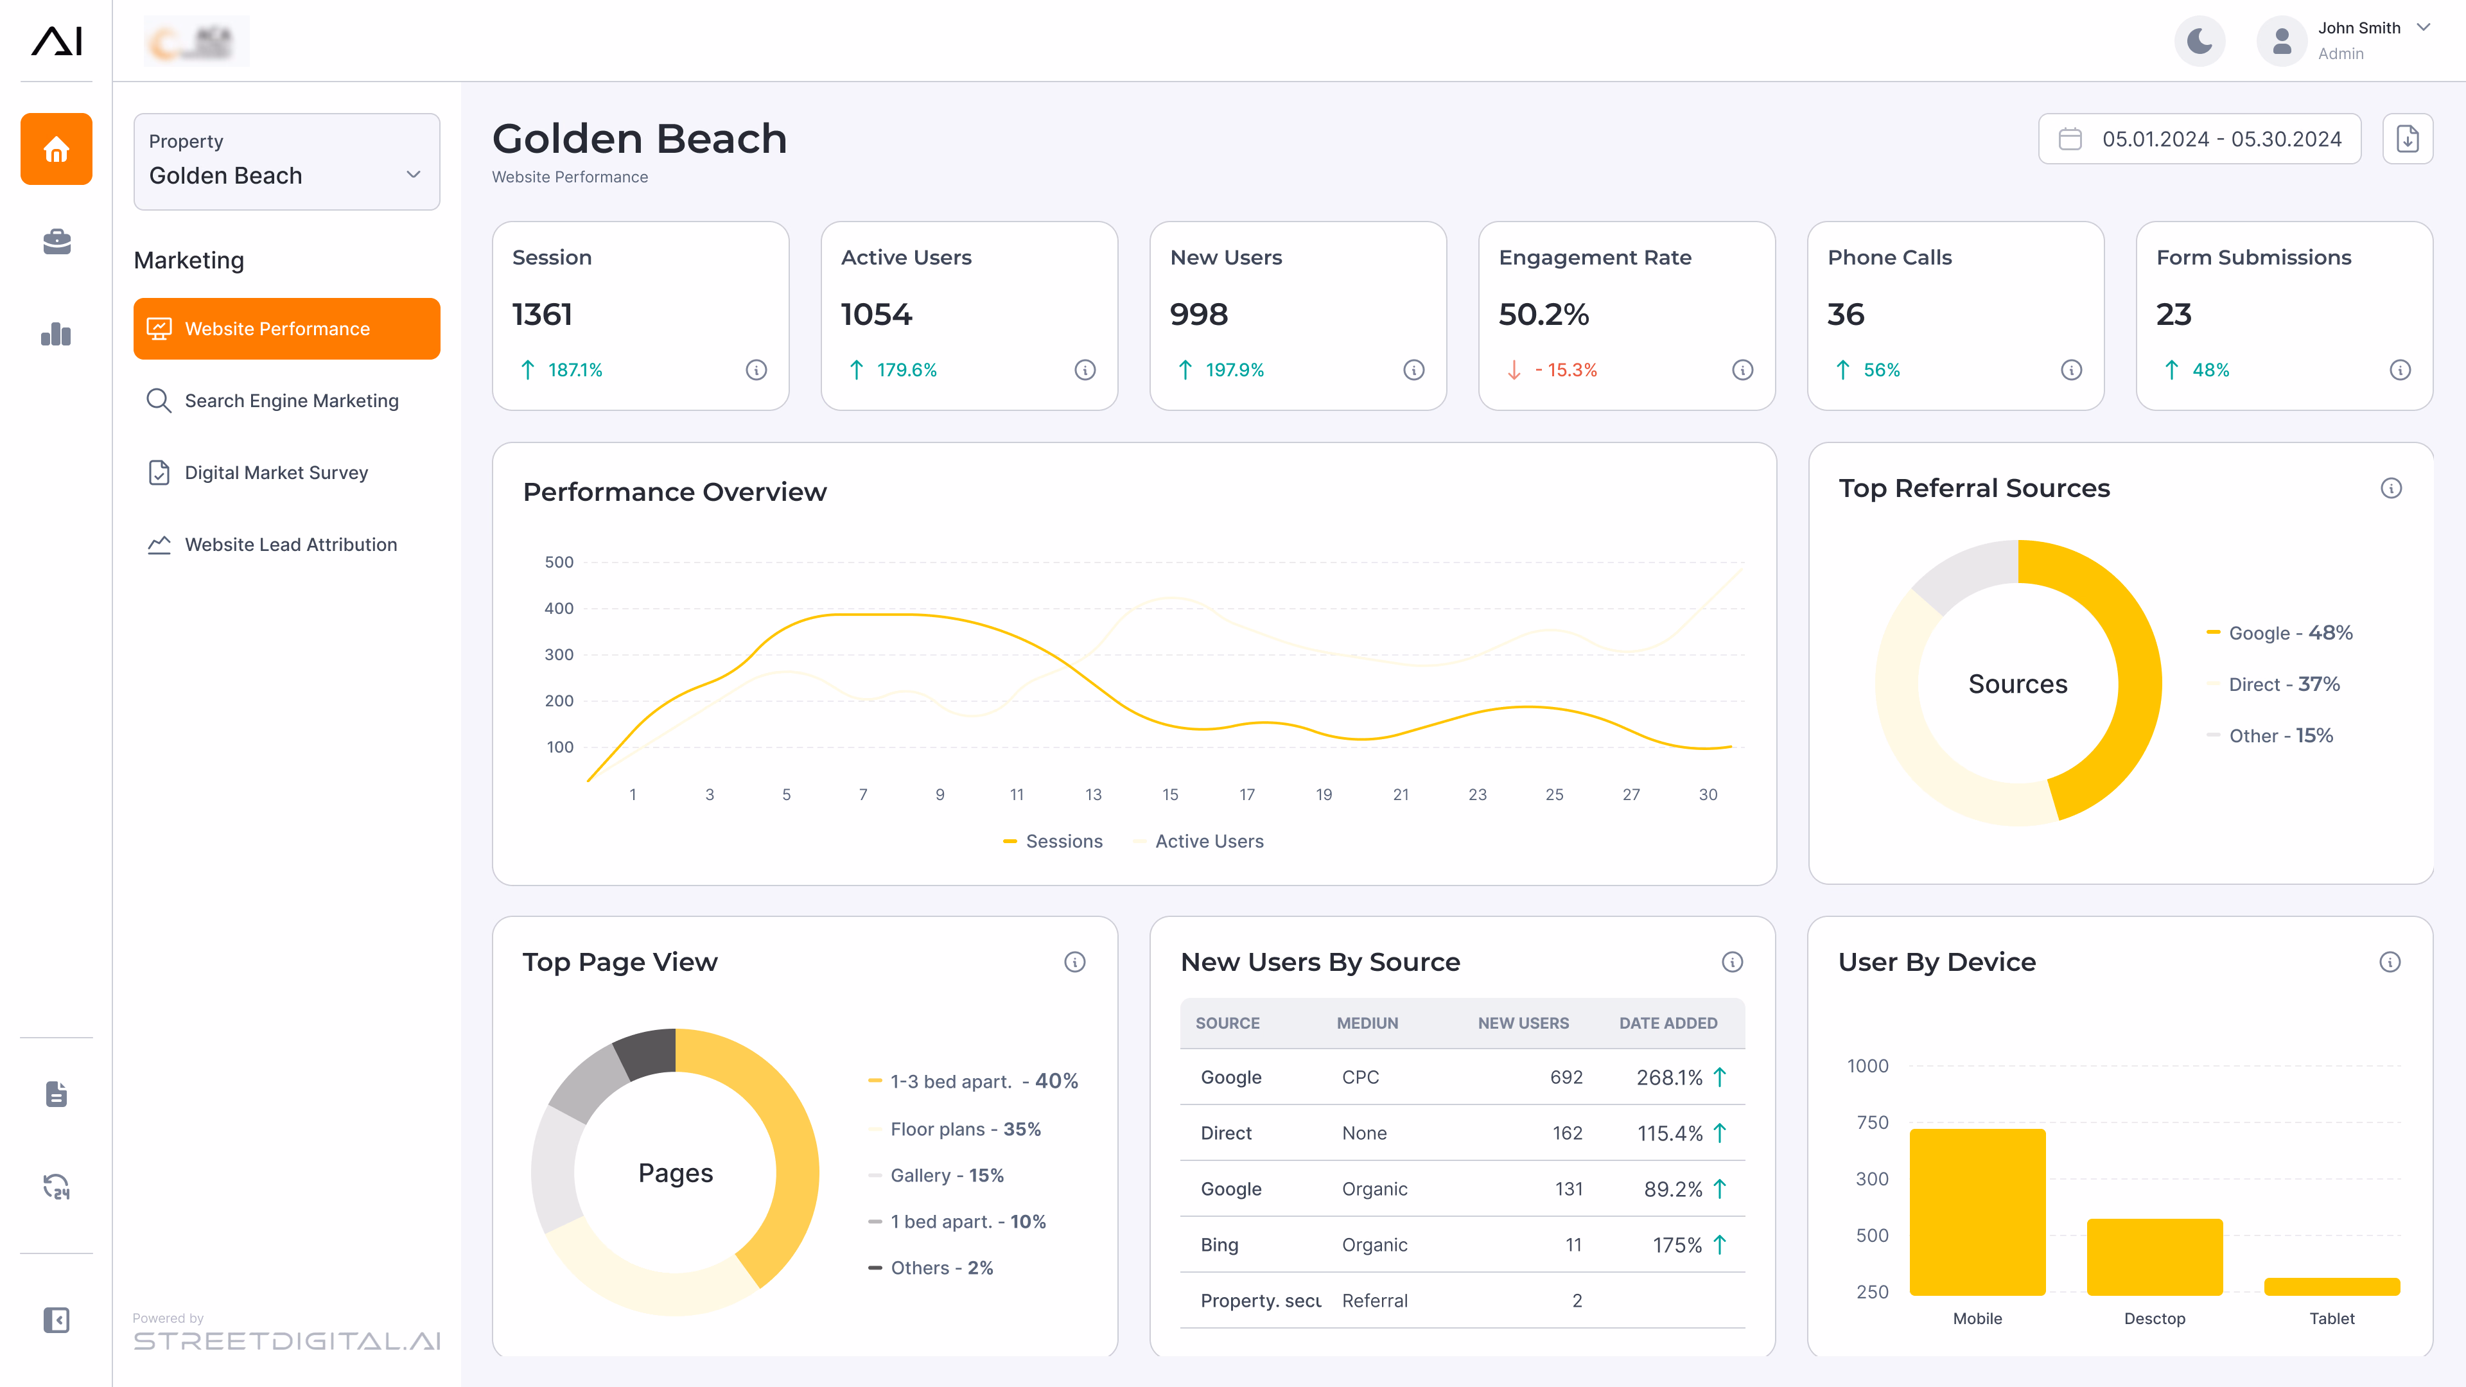
Task: Show info for Session card
Action: click(756, 369)
